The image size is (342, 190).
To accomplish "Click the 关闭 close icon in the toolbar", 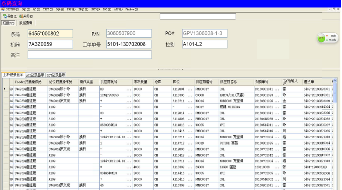I will [21, 16].
